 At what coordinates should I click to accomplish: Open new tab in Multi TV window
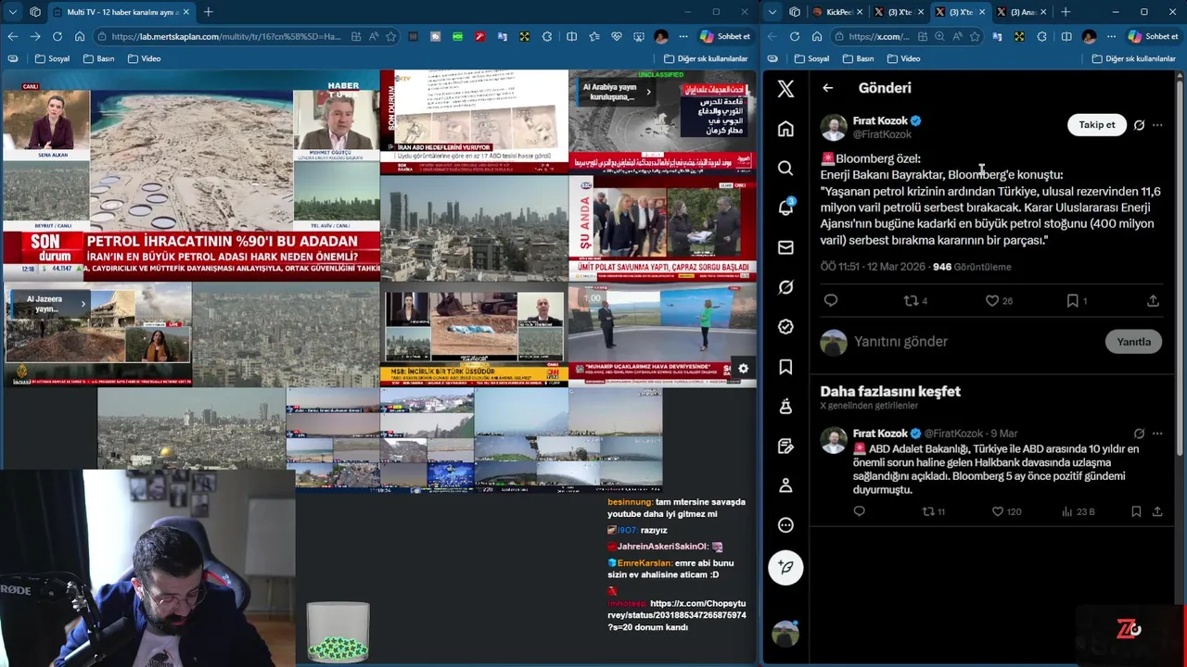(209, 12)
